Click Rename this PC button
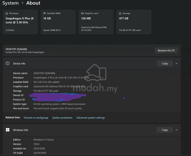Viewport: 191px width, 156px height. 166,50
